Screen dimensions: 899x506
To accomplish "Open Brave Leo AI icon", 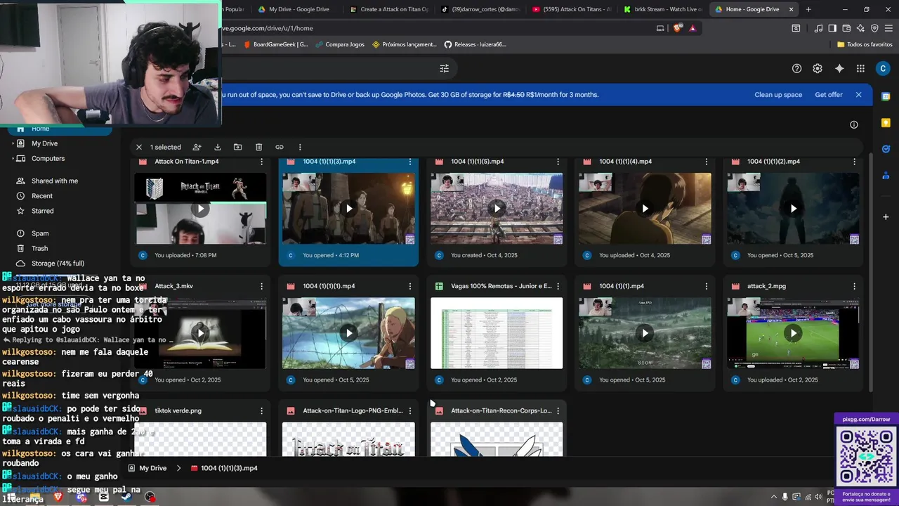I will [x=860, y=28].
